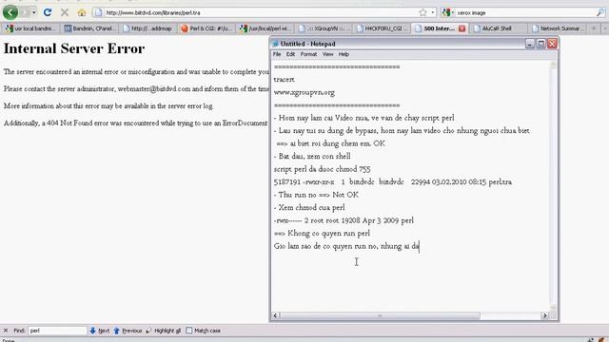This screenshot has height=342, width=609.
Task: Switch to the 'AluCaR Shell' tab
Action: click(498, 28)
